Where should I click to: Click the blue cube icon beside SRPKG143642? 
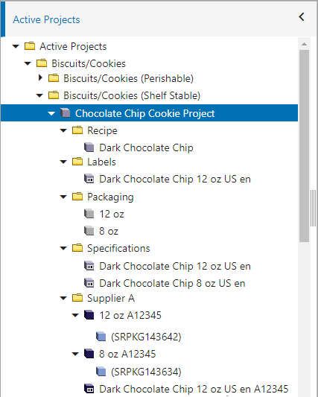click(x=101, y=337)
